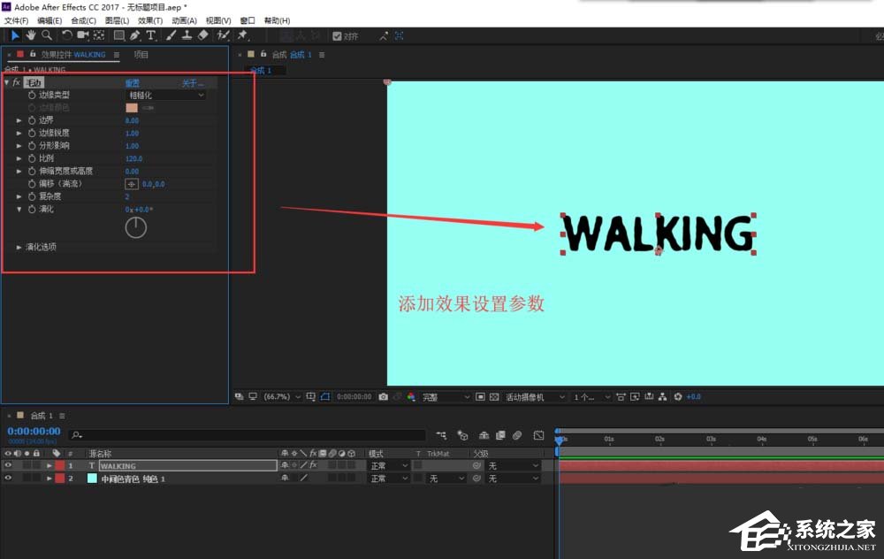
Task: Click the 关于 link in effect controls
Action: [188, 82]
